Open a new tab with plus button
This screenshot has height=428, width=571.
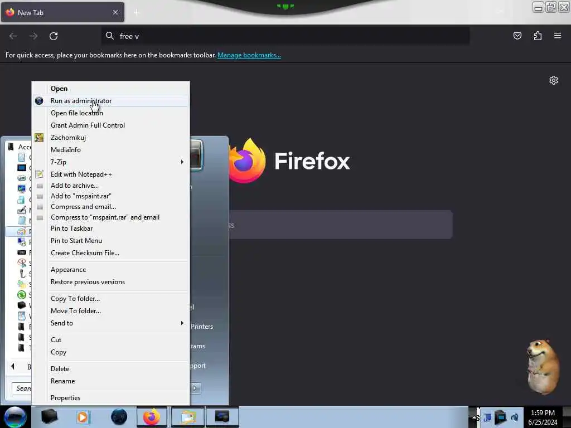pos(137,13)
